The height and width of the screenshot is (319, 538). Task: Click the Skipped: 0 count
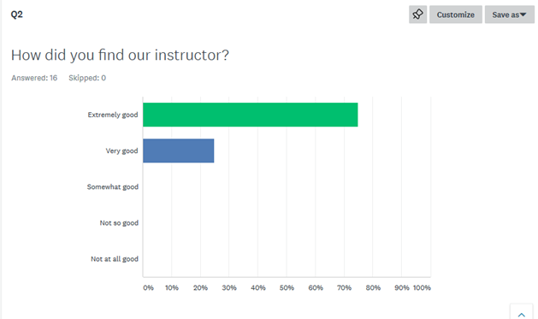pos(87,78)
